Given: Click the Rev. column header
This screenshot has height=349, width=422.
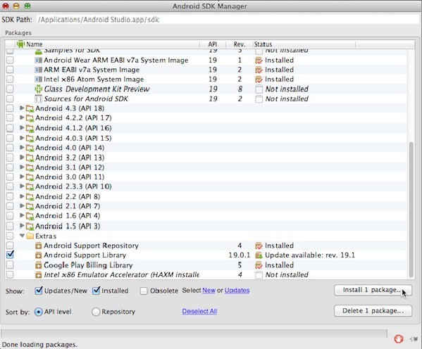Looking at the screenshot, I should pyautogui.click(x=240, y=44).
